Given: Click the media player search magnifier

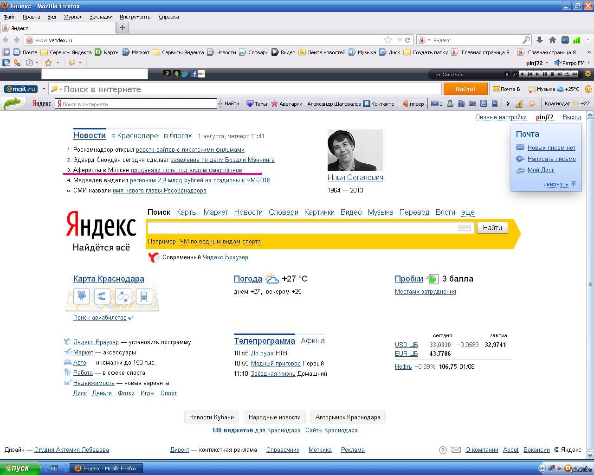Looking at the screenshot, I should [515, 74].
